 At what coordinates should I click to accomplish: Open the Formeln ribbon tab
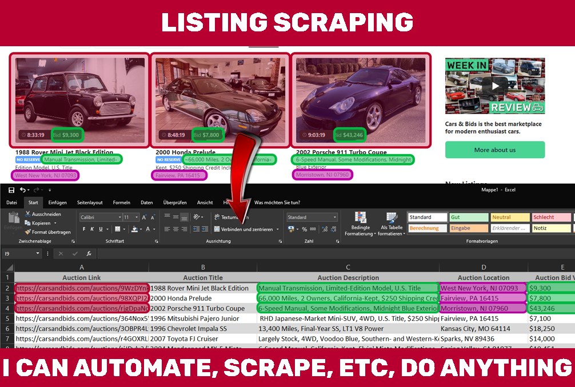[x=122, y=202]
